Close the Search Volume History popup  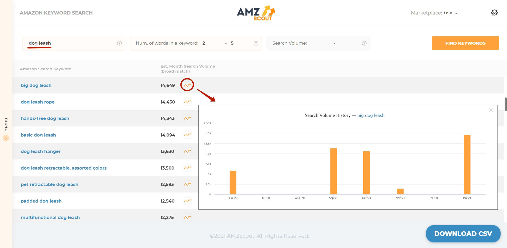(491, 110)
